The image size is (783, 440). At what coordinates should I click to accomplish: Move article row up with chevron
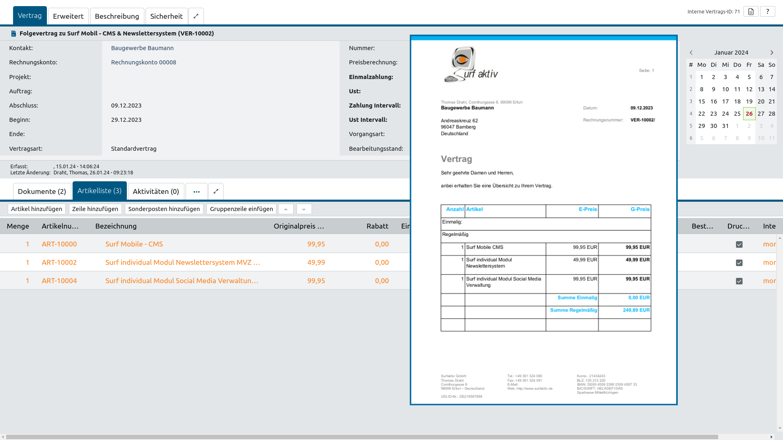coord(286,209)
